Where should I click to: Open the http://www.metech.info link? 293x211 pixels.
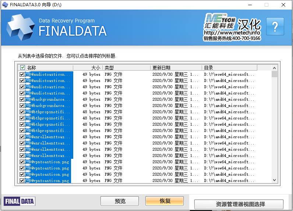point(232,33)
